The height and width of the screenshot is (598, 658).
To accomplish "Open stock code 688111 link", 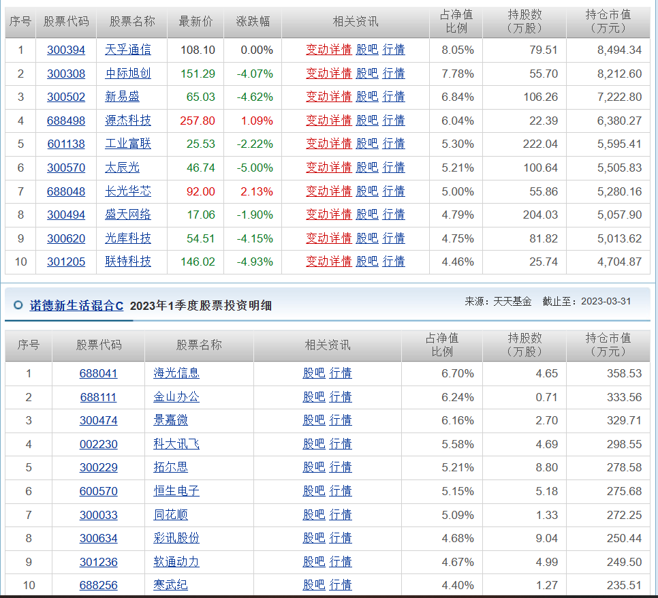I will coord(98,397).
